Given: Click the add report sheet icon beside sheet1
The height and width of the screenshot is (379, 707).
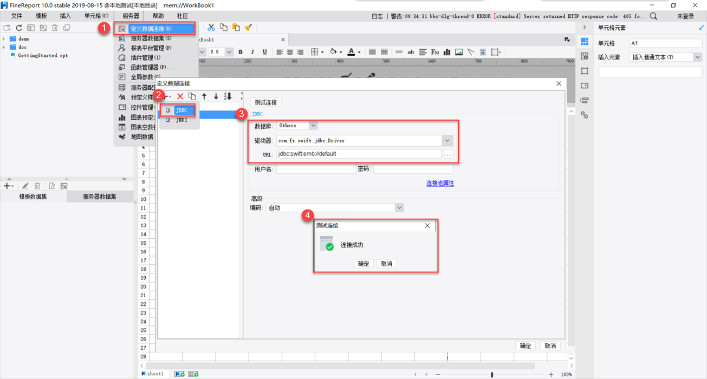Looking at the screenshot, I should pyautogui.click(x=179, y=374).
